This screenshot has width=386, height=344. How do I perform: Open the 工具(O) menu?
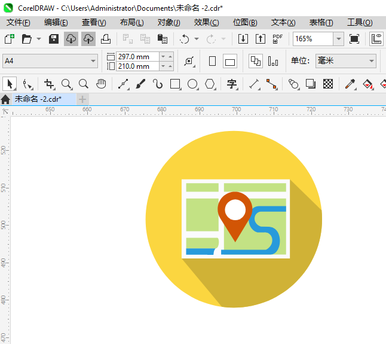(360, 22)
